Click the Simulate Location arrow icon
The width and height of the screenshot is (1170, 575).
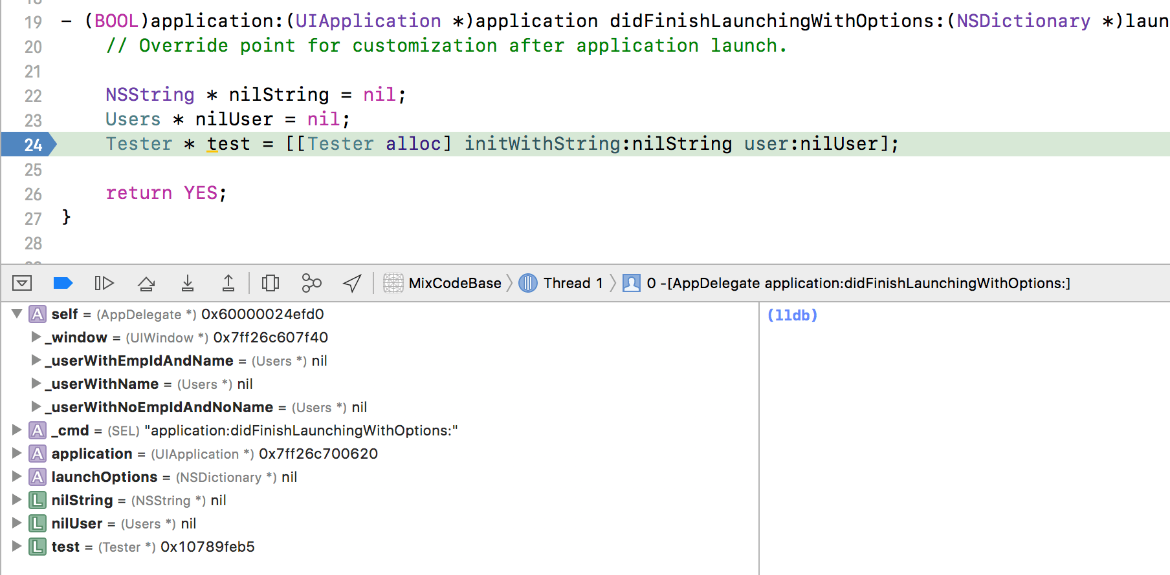click(x=352, y=283)
